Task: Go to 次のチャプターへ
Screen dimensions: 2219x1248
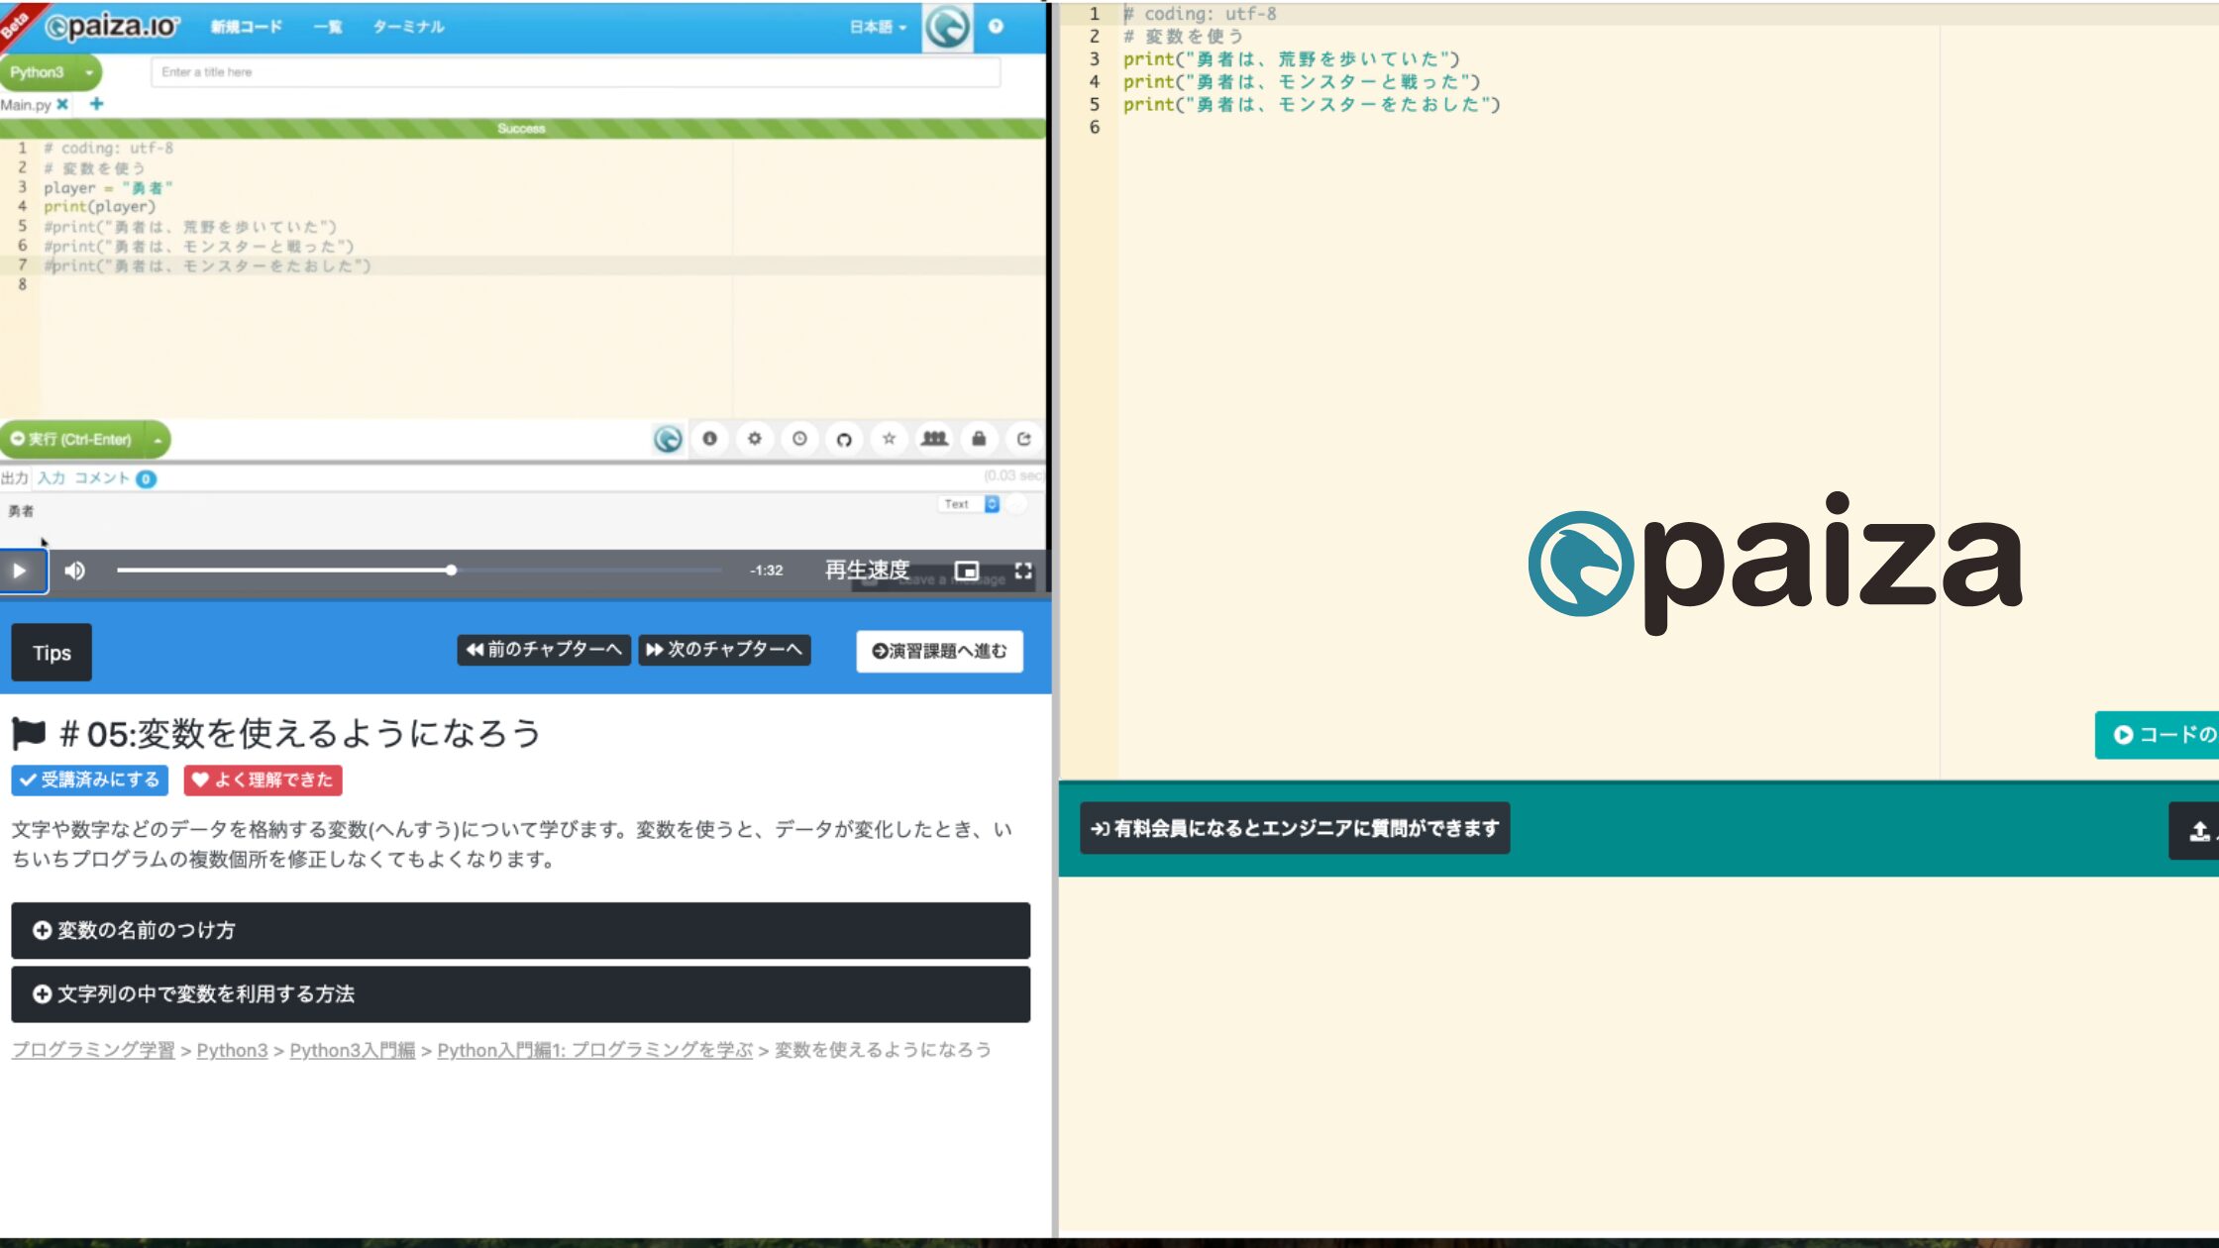Action: [724, 650]
